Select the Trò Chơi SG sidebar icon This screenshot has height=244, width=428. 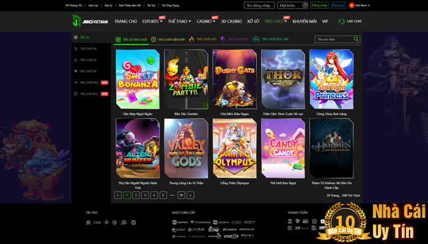(76, 60)
